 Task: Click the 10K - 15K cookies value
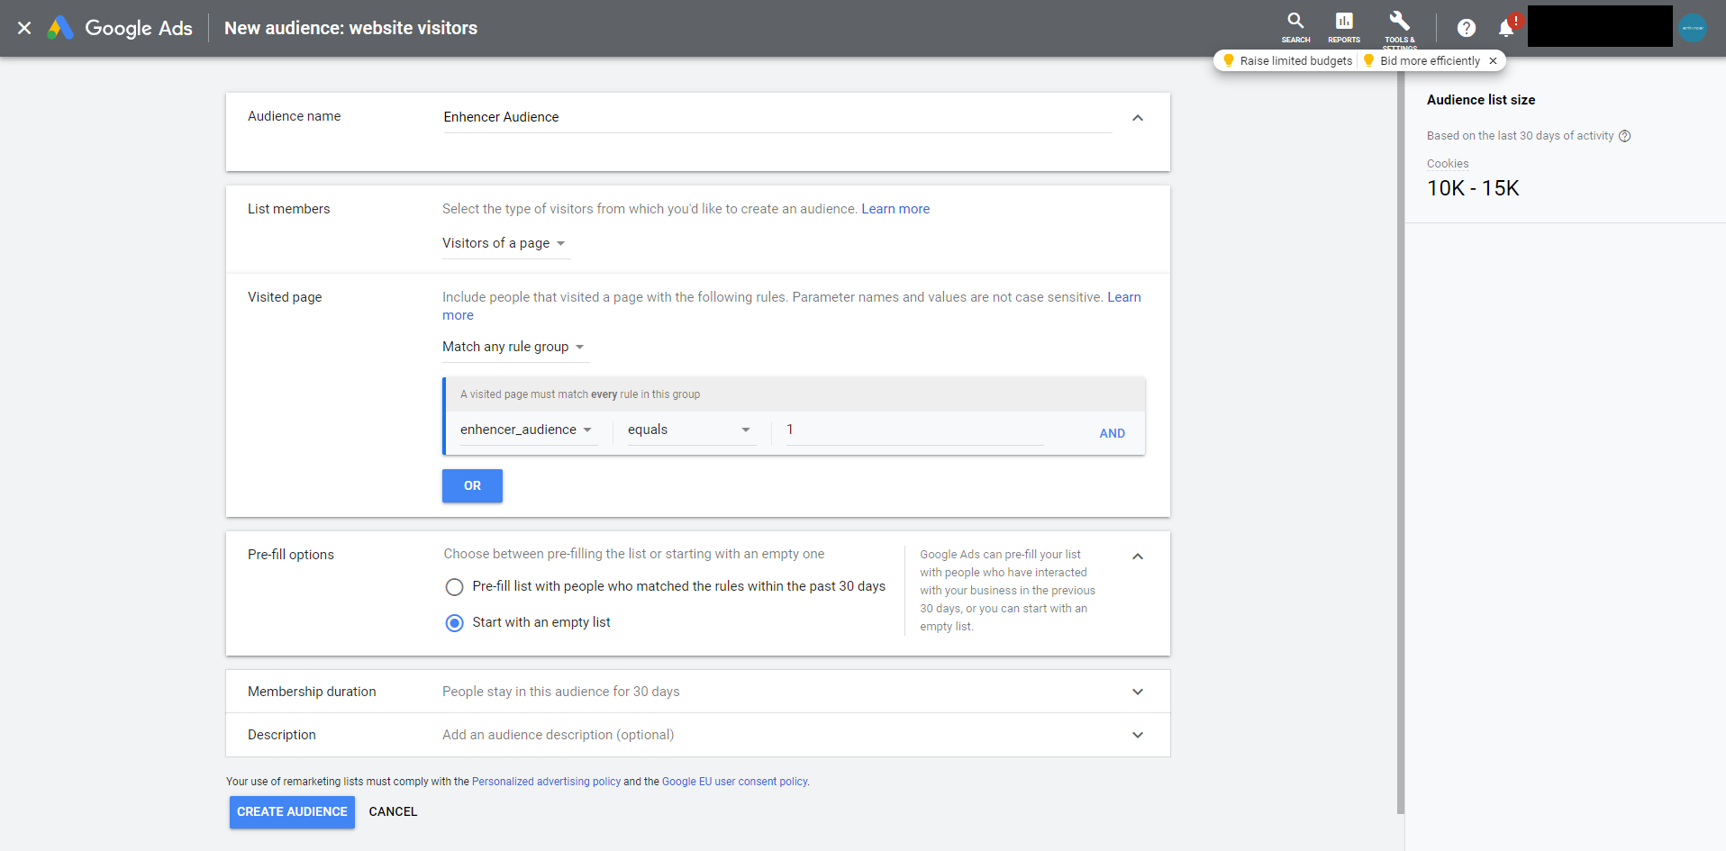pyautogui.click(x=1473, y=188)
